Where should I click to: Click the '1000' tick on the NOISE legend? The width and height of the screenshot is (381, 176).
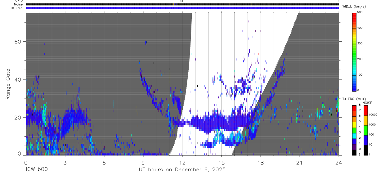(x=372, y=125)
